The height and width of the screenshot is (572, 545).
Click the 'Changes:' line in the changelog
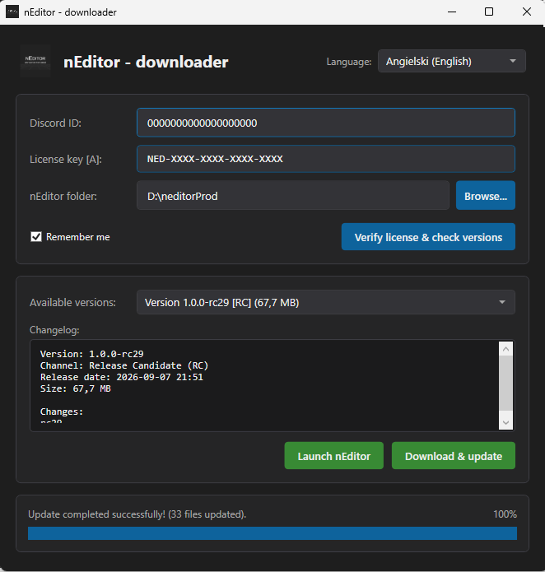[x=62, y=412]
